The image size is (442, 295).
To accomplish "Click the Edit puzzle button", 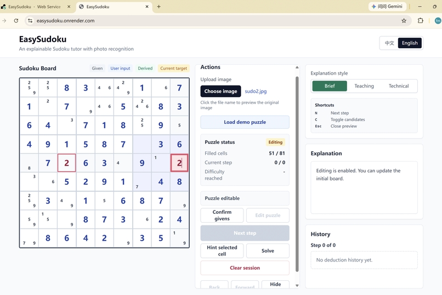I will click(x=268, y=215).
